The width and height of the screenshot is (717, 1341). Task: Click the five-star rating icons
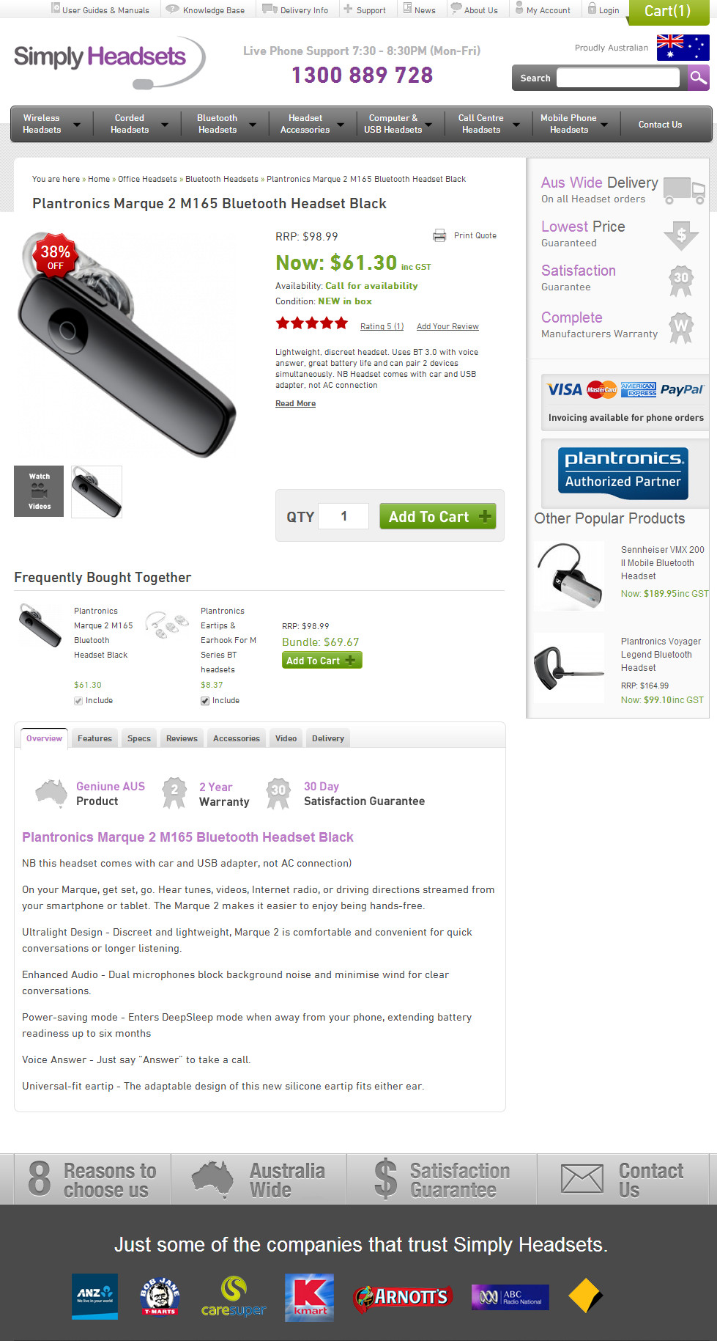(312, 323)
